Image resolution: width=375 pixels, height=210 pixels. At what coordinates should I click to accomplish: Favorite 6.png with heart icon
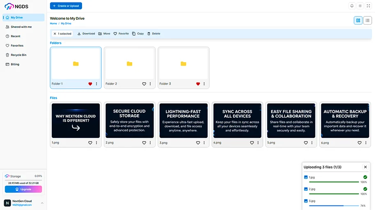(359, 143)
